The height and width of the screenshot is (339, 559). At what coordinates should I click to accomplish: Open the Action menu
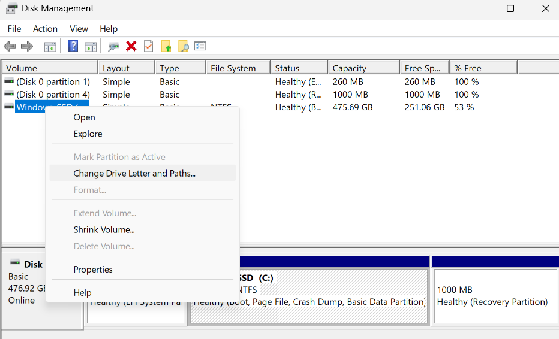pyautogui.click(x=45, y=29)
